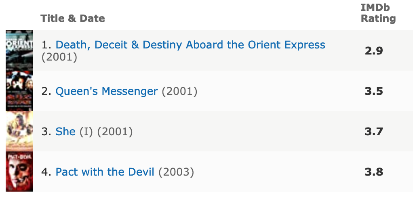
Task: Click the Queen's Messenger poster thumbnail
Action: [x=19, y=91]
